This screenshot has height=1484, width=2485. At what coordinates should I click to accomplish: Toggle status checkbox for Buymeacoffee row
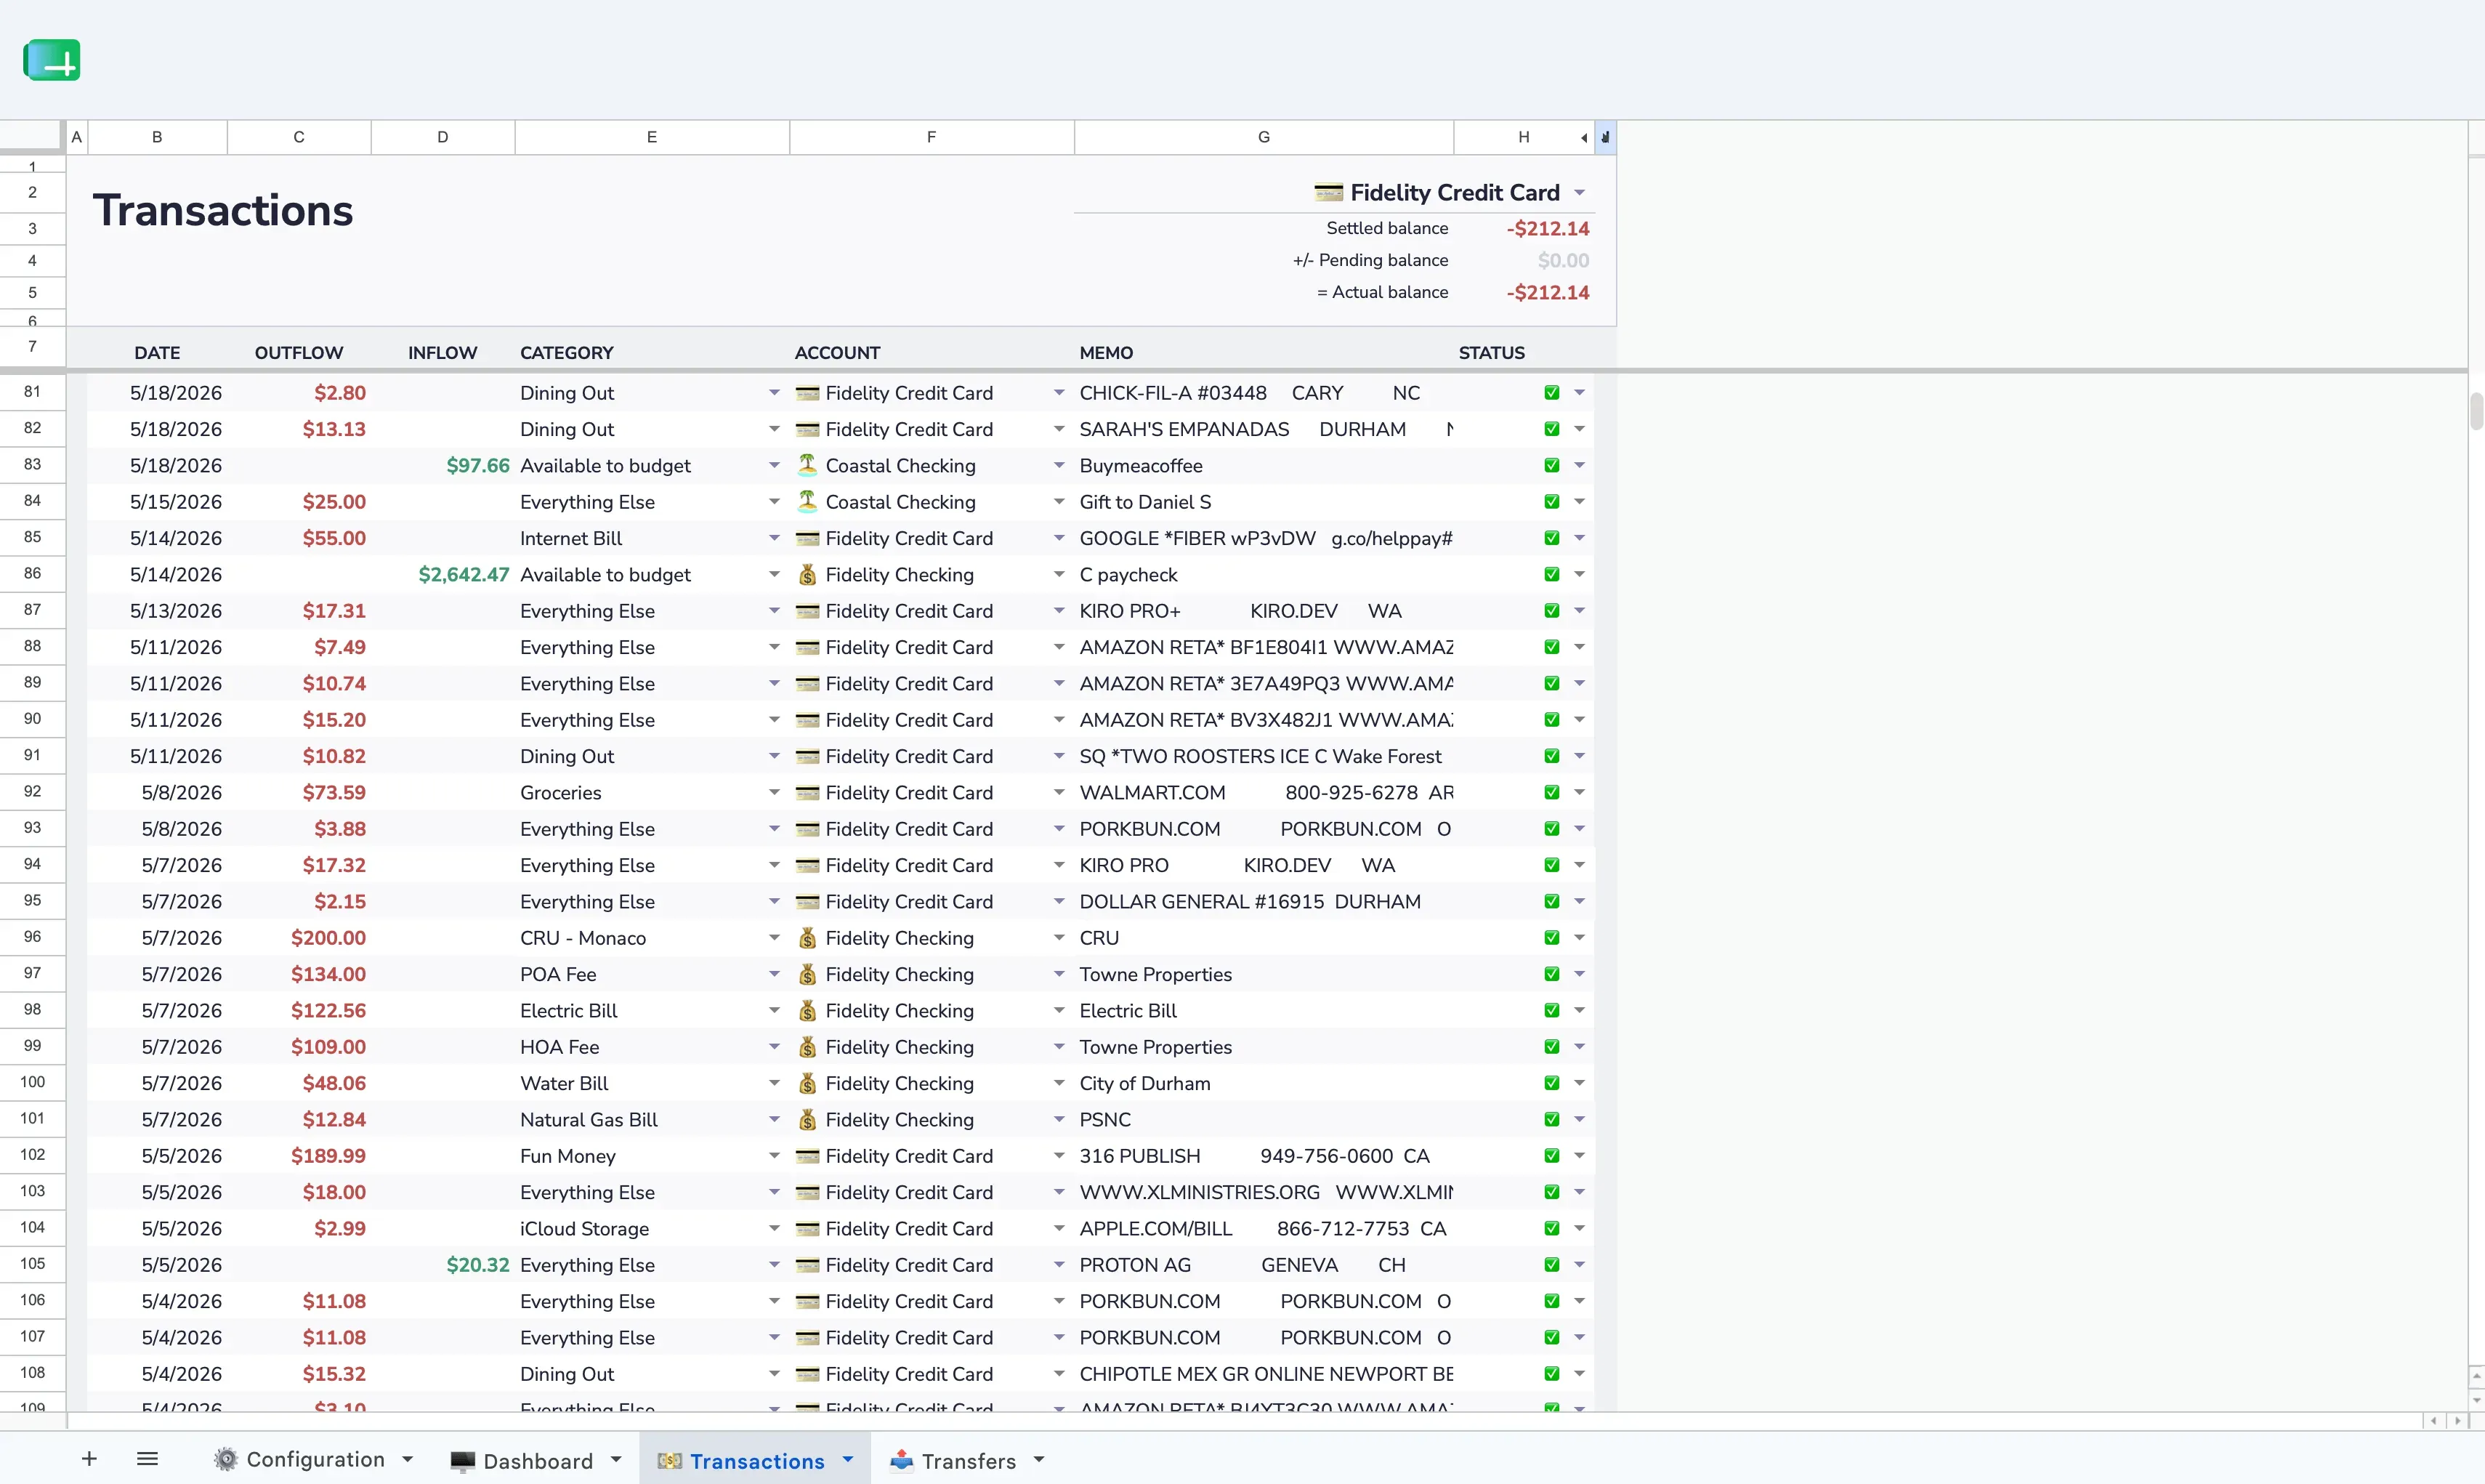1551,465
